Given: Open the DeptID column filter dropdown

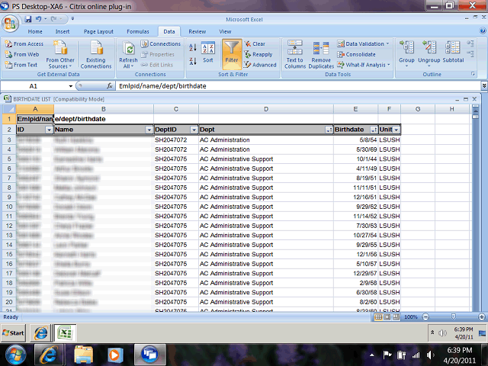Looking at the screenshot, I should tap(194, 130).
